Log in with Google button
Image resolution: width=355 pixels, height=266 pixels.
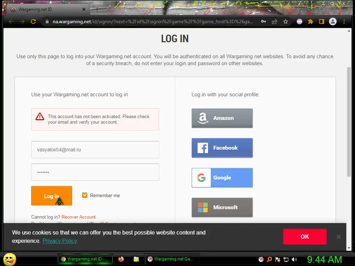click(222, 178)
